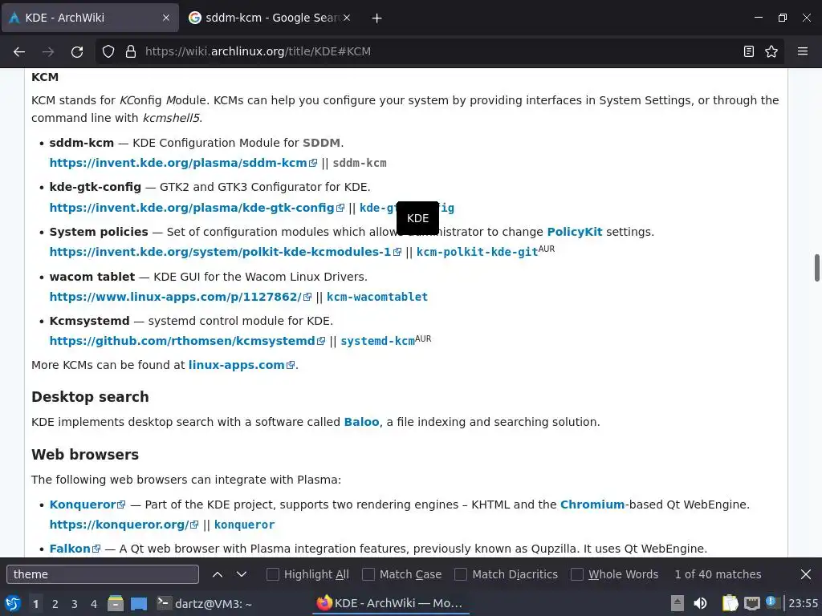Open the kcm-wacomtablet package link
The image size is (822, 616).
(377, 297)
